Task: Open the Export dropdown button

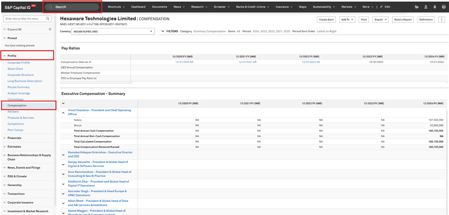Action: tap(381, 20)
